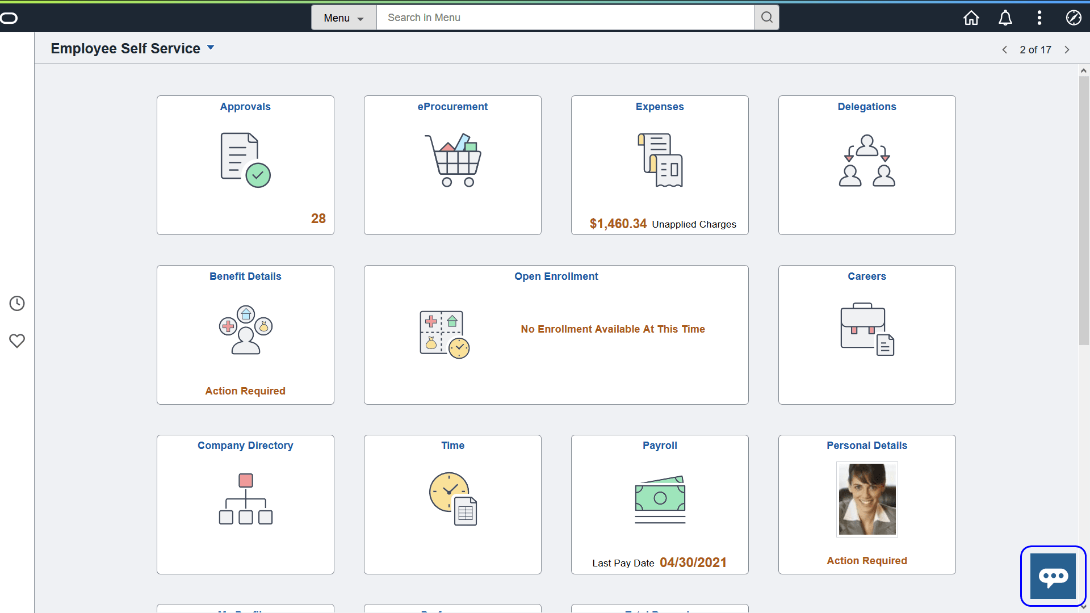The height and width of the screenshot is (613, 1090).
Task: Open the Favorites heart panel
Action: [x=17, y=341]
